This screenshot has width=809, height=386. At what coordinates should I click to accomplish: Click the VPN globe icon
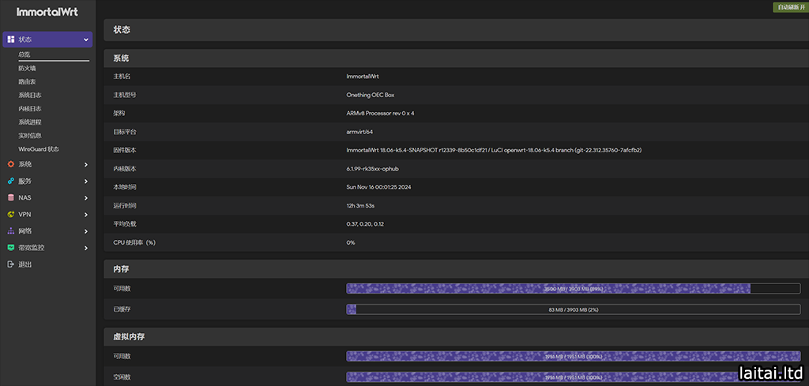pos(11,214)
